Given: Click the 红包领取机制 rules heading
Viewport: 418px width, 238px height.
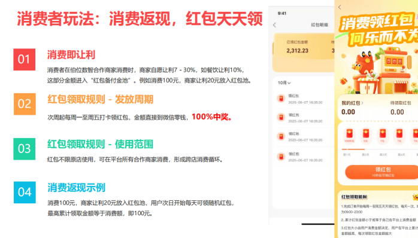Looking at the screenshot, I should (x=354, y=197).
